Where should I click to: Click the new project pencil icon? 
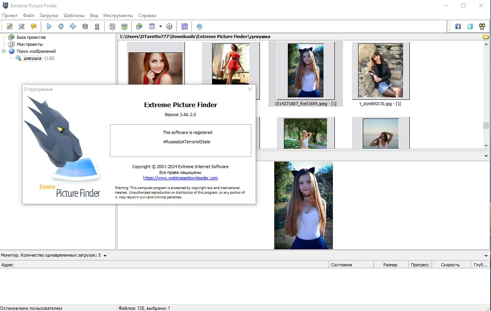tap(10, 26)
